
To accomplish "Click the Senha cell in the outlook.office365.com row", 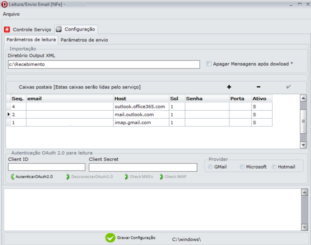I will coord(207,107).
